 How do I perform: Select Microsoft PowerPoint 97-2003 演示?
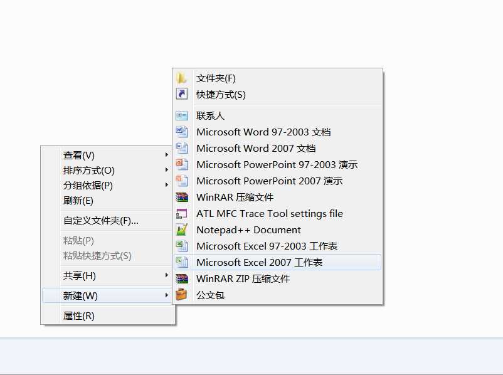click(x=277, y=164)
